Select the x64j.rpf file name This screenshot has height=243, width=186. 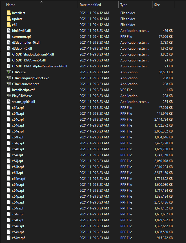tap(17, 161)
